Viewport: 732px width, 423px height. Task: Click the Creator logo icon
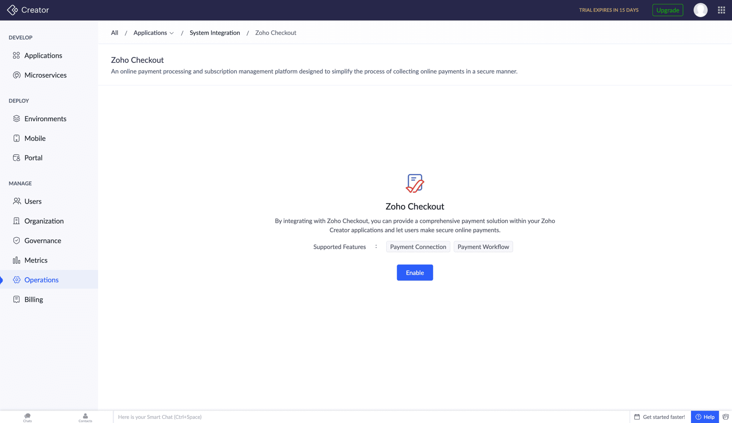pos(12,10)
